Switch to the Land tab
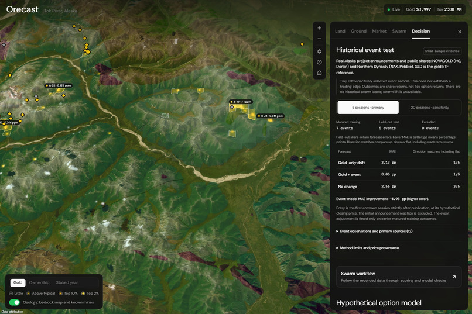 pos(340,31)
